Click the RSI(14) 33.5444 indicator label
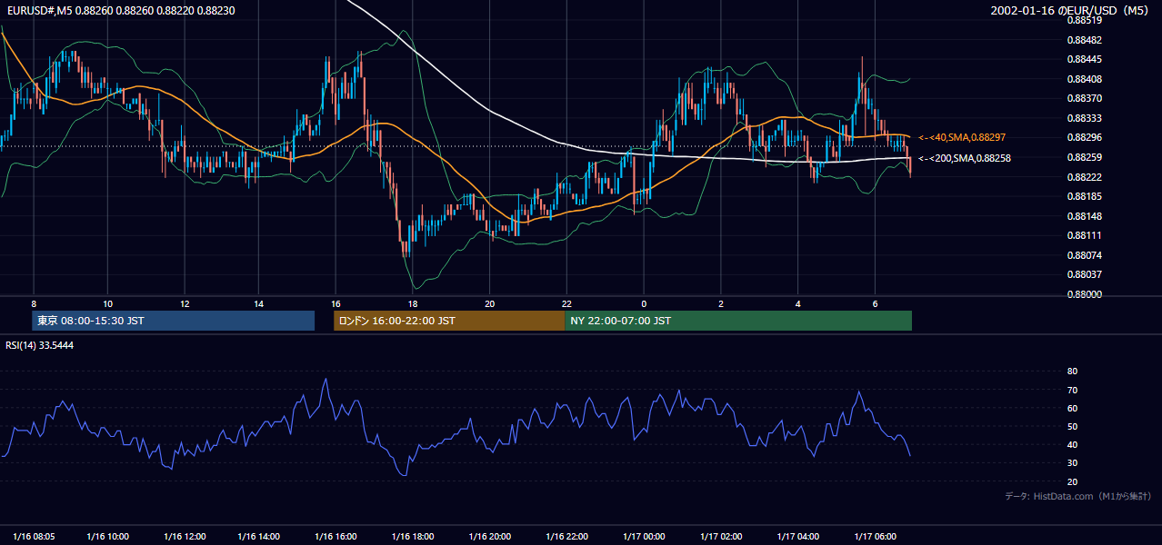1162x545 pixels. pyautogui.click(x=40, y=345)
